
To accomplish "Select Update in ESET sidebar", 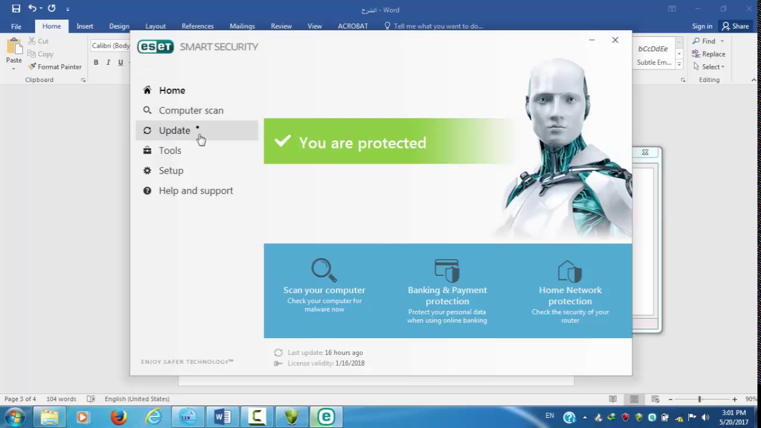I will point(197,130).
